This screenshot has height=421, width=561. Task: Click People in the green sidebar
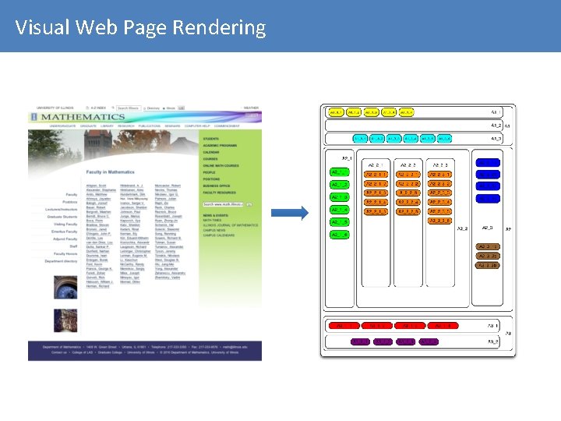pos(210,172)
